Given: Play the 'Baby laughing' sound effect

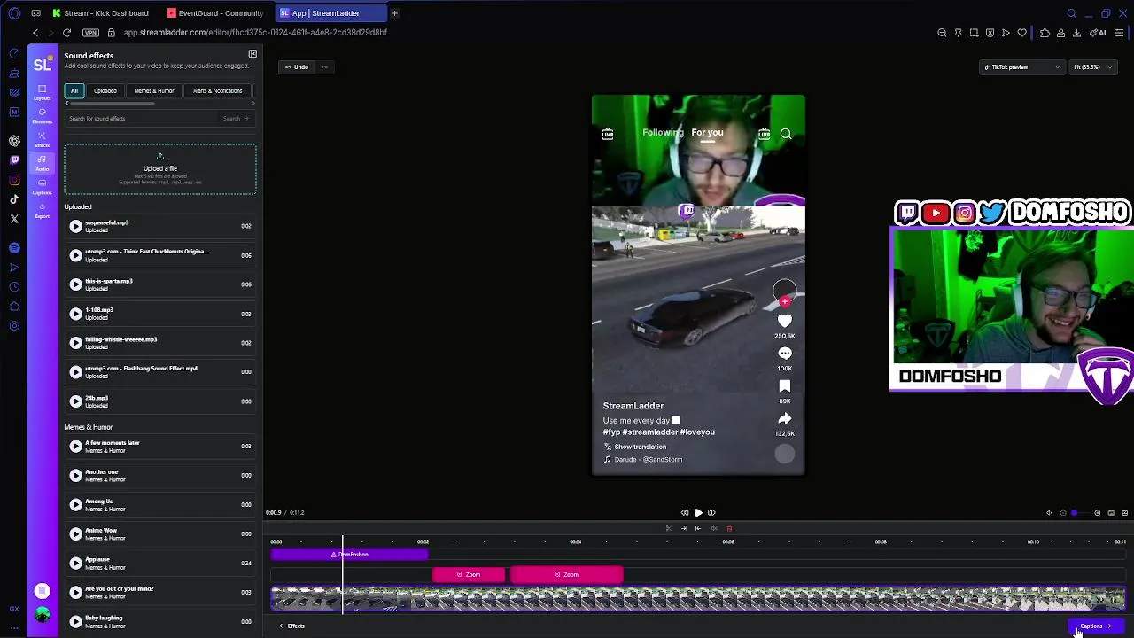Looking at the screenshot, I should click(x=75, y=622).
